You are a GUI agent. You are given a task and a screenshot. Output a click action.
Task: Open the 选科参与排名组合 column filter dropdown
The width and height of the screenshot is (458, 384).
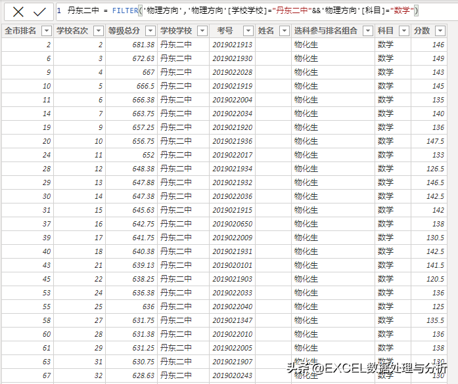click(368, 31)
